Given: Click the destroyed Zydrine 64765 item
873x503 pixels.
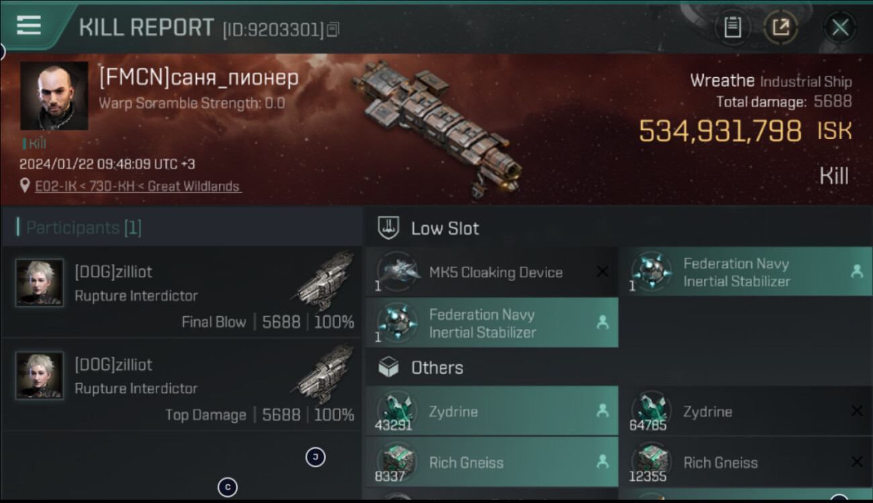Looking at the screenshot, I should point(745,412).
